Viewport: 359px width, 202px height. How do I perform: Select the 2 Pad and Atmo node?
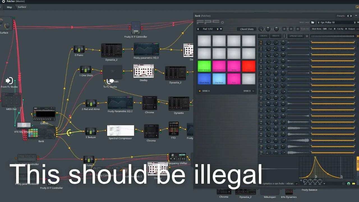click(x=91, y=104)
